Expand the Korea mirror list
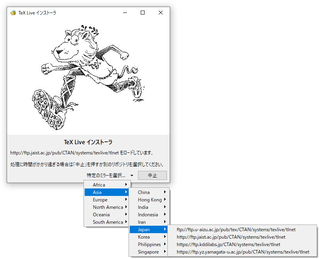 coord(149,237)
